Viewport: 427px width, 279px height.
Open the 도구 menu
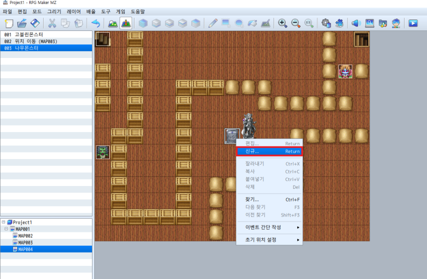point(106,11)
